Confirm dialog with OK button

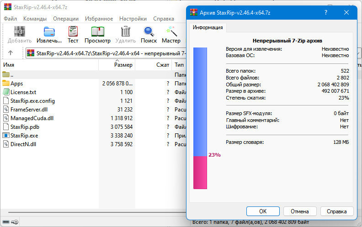(263, 211)
